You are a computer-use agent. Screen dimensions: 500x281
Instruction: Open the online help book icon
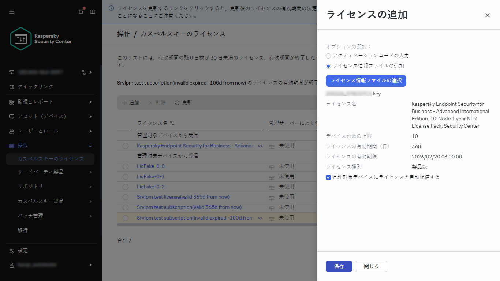[92, 11]
